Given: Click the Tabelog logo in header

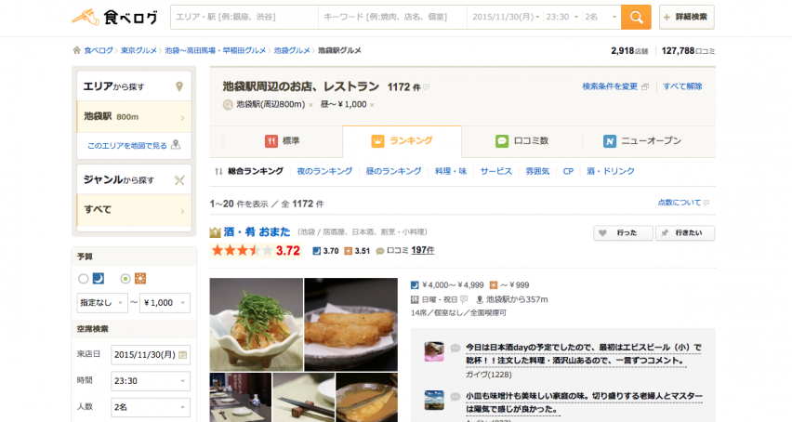Looking at the screenshot, I should click(x=115, y=17).
